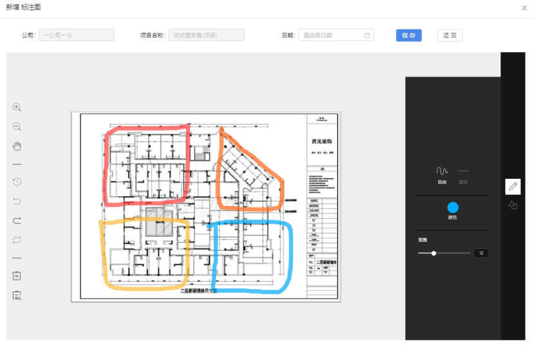Click the brush size value field
The height and width of the screenshot is (350, 534).
tap(481, 253)
